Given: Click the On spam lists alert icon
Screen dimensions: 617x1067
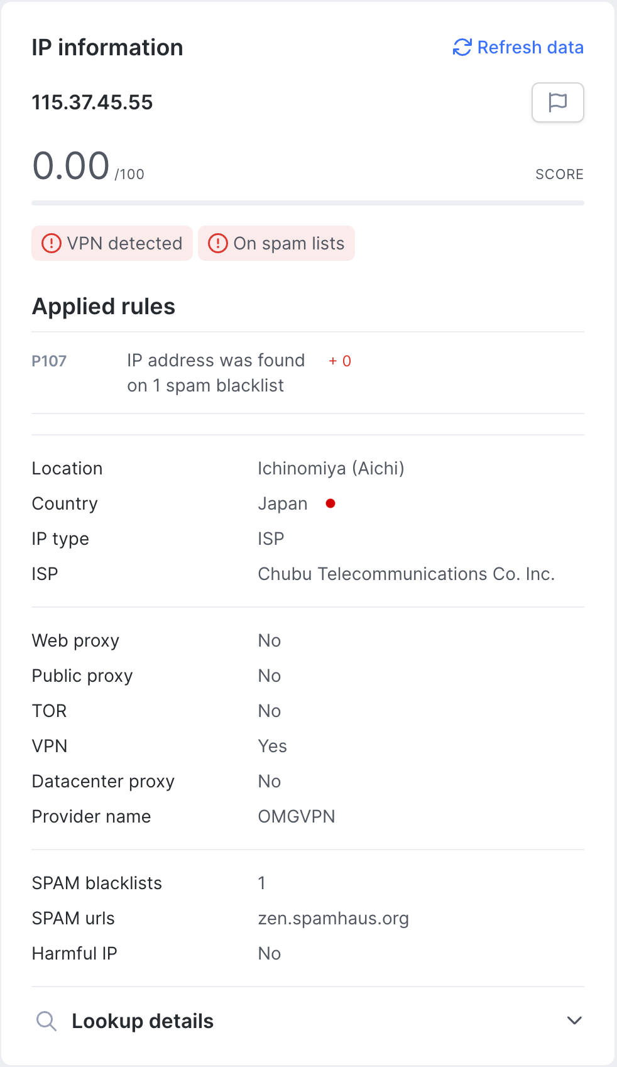Looking at the screenshot, I should 217,243.
